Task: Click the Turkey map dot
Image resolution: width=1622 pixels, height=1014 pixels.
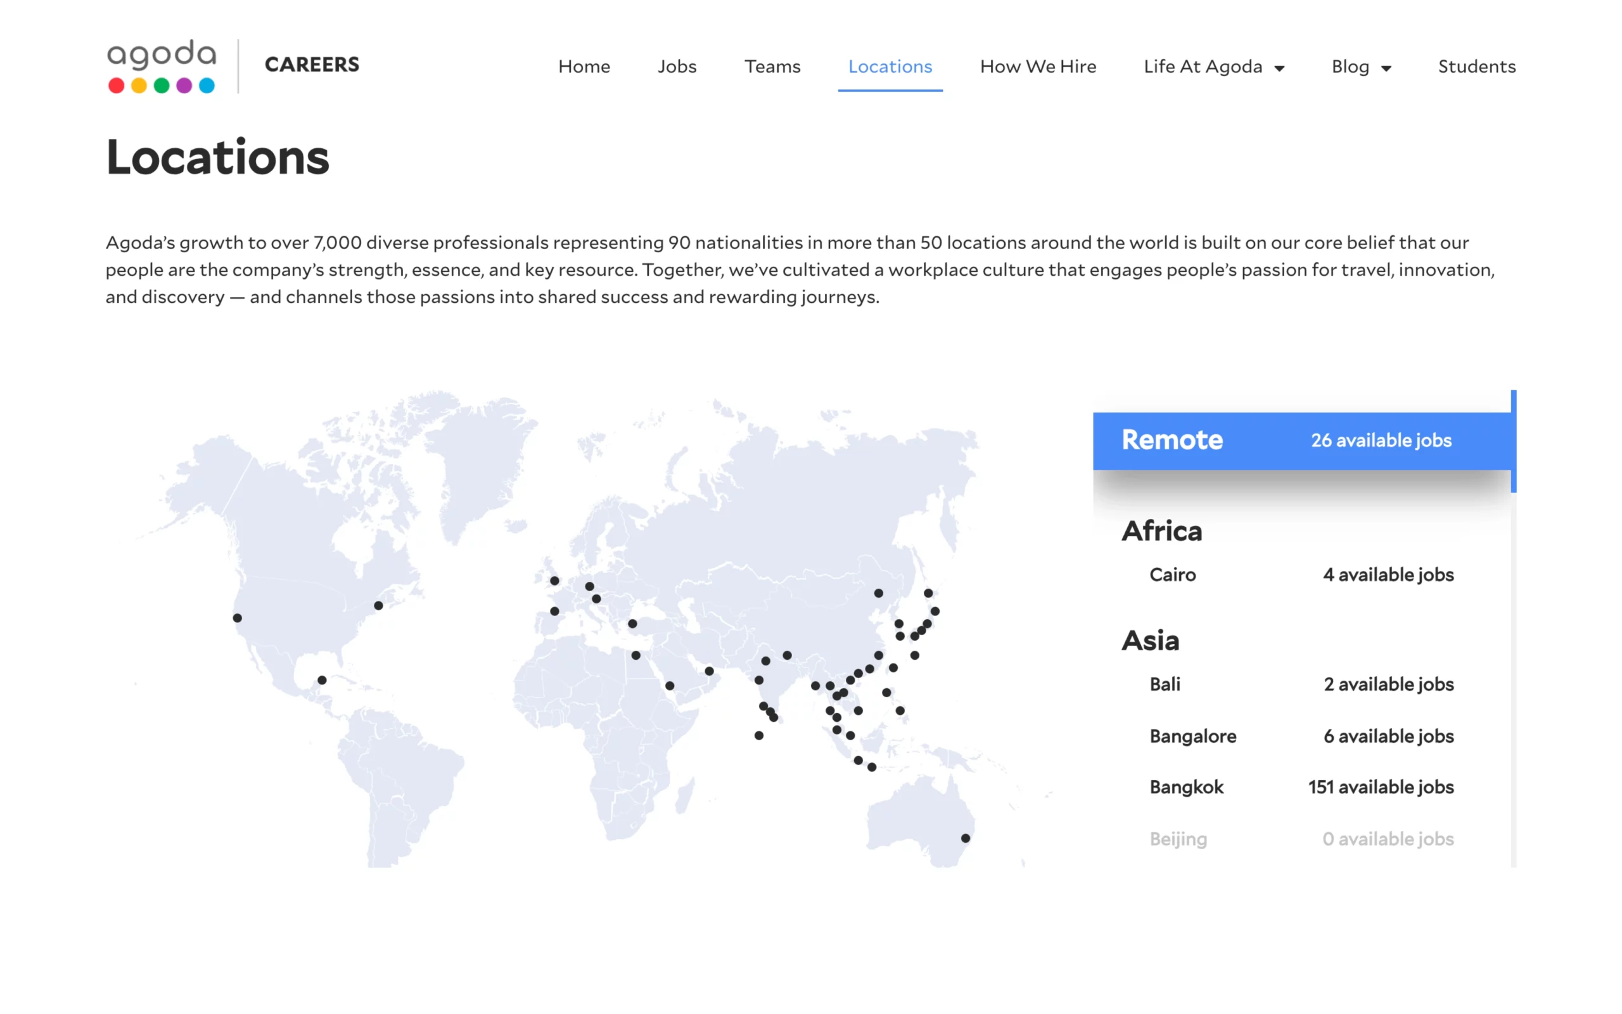Action: click(x=632, y=624)
